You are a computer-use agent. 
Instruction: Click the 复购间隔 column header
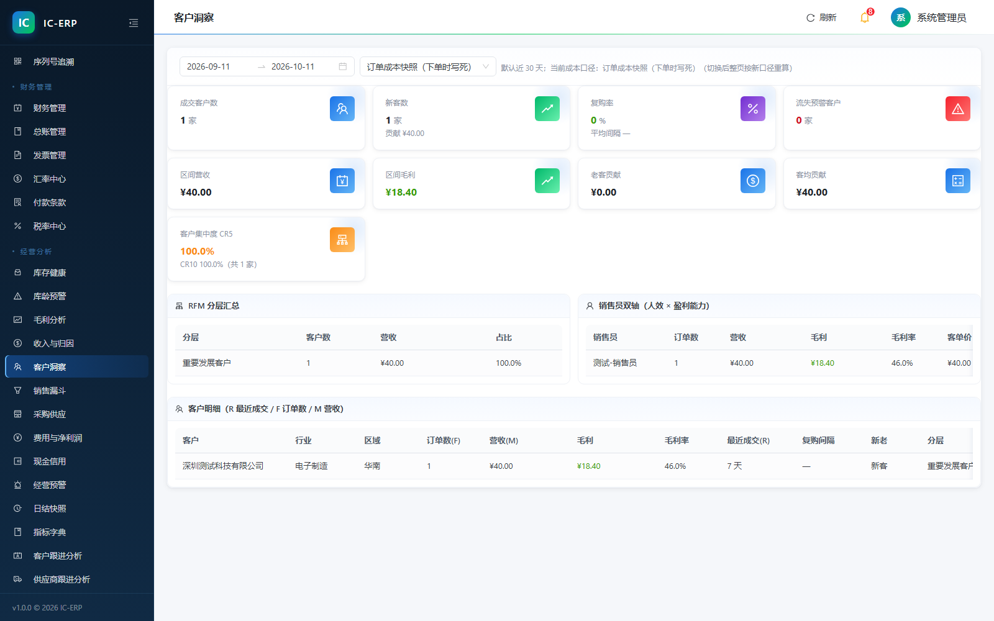pyautogui.click(x=818, y=441)
